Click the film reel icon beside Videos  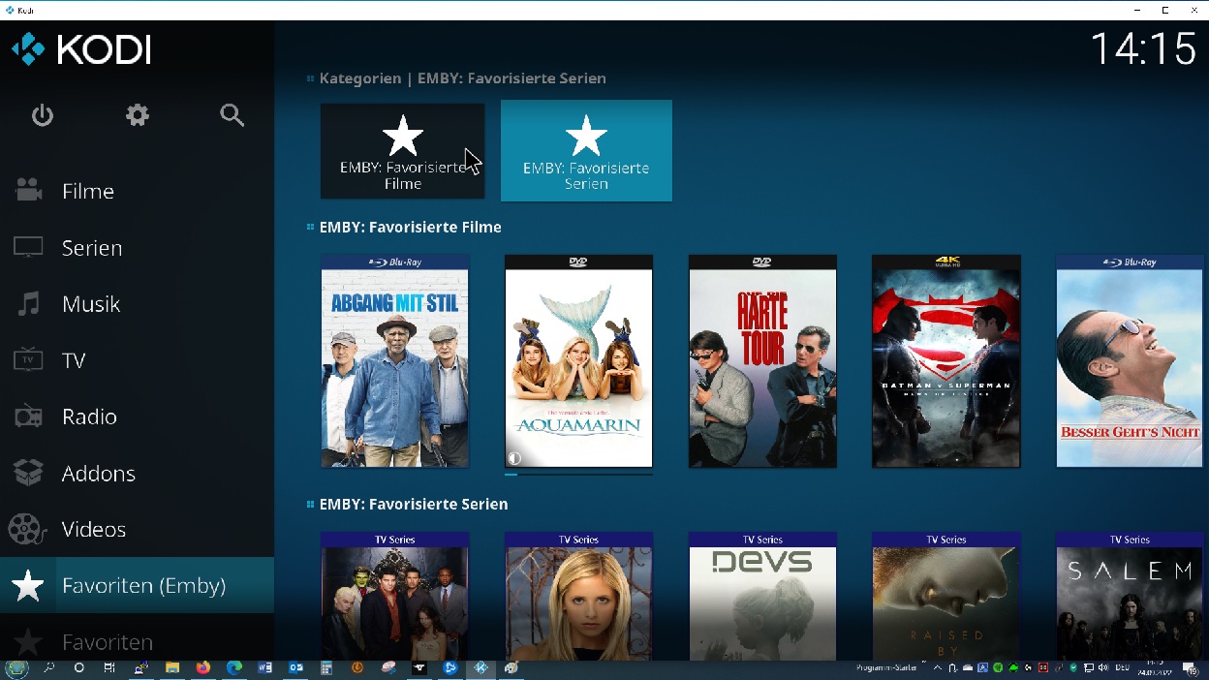click(27, 529)
